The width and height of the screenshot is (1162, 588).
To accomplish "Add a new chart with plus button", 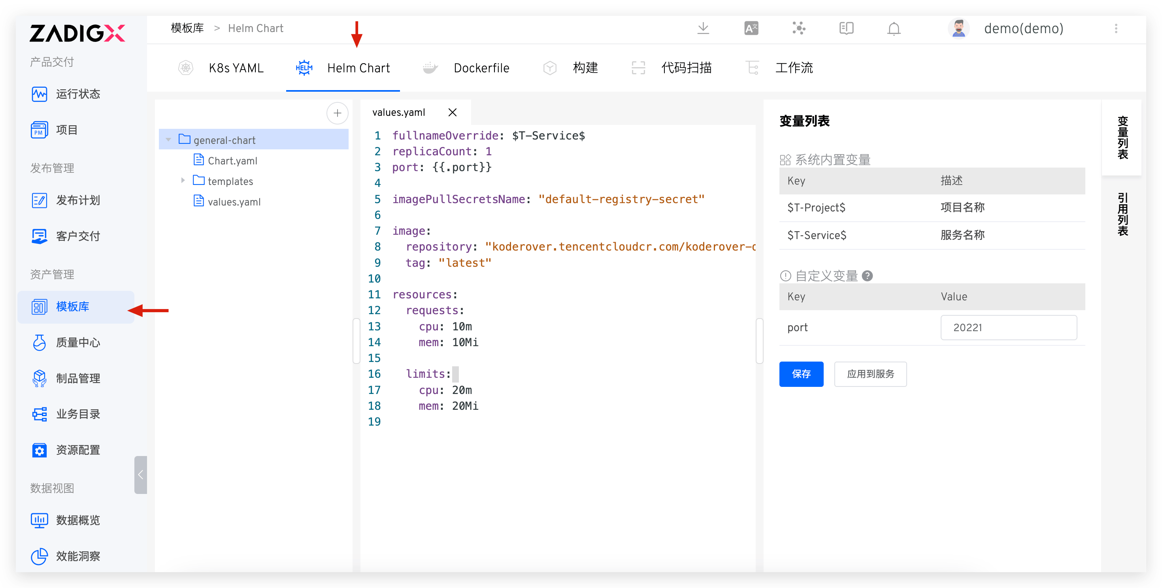I will pos(337,113).
